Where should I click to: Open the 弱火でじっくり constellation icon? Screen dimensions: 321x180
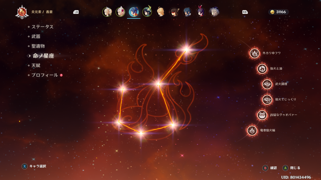click(x=267, y=99)
